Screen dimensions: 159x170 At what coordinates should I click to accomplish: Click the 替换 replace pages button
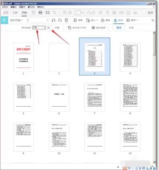pyautogui.click(x=105, y=20)
